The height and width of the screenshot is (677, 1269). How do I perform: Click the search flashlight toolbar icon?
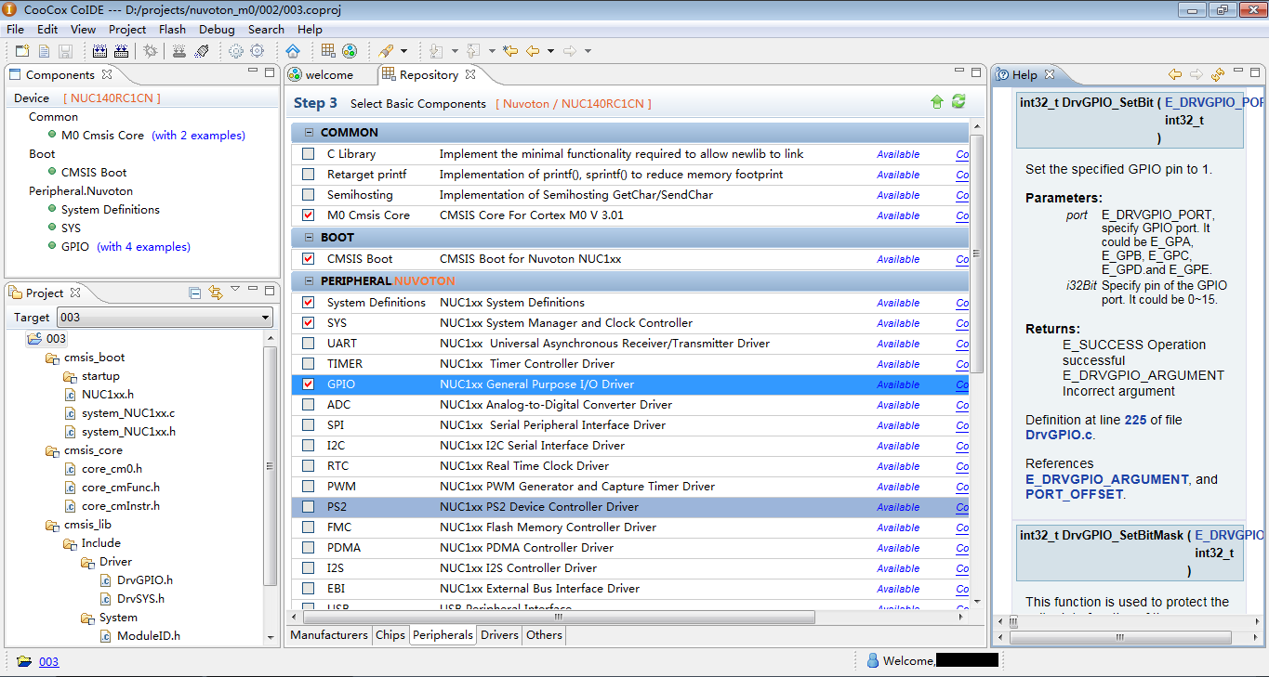coord(386,51)
